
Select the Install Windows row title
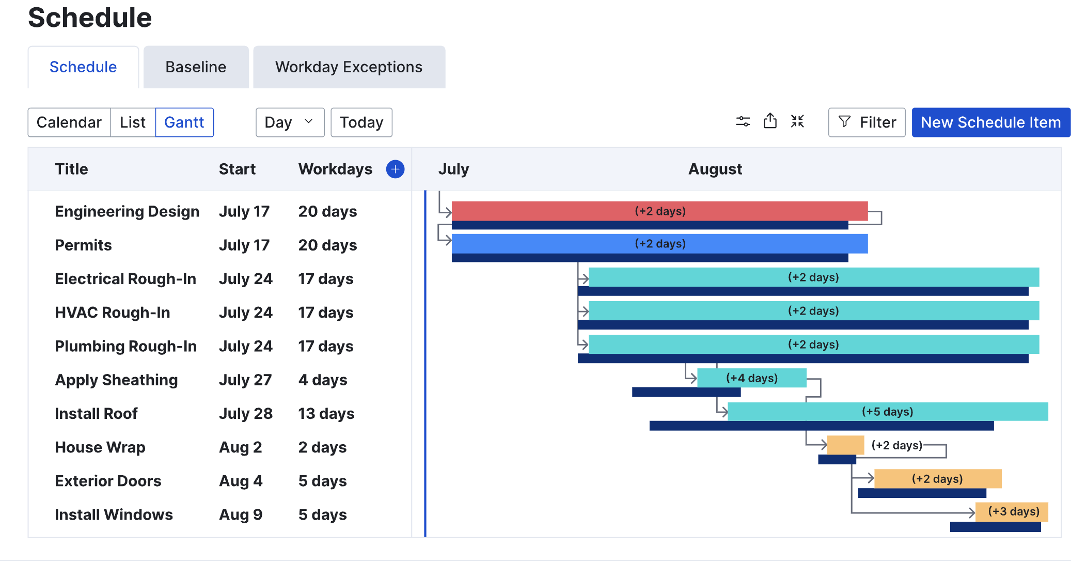114,514
